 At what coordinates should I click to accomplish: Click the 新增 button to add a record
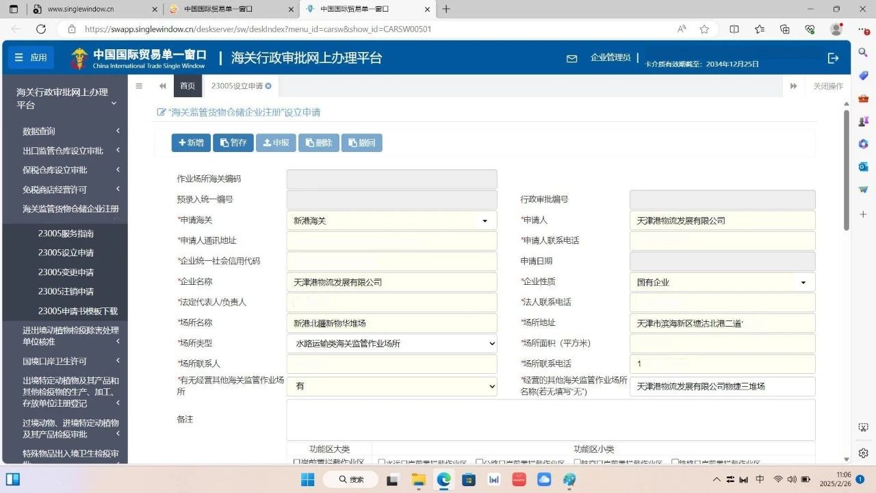click(x=191, y=142)
